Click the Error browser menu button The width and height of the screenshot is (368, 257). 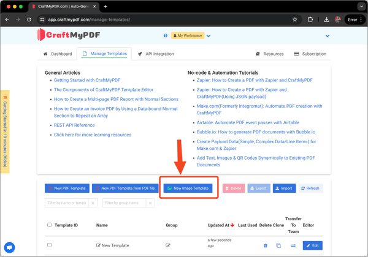[355, 20]
